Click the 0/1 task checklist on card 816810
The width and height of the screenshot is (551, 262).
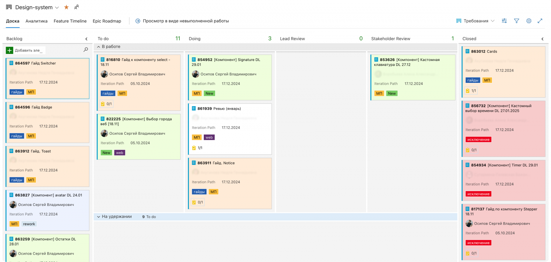click(x=107, y=104)
